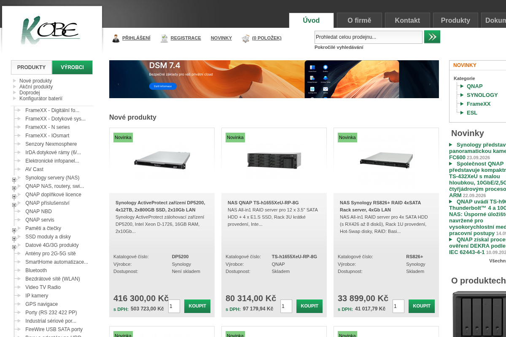Image resolution: width=506 pixels, height=337 pixels.
Task: Click the Další informace banner button
Action: 163,86
